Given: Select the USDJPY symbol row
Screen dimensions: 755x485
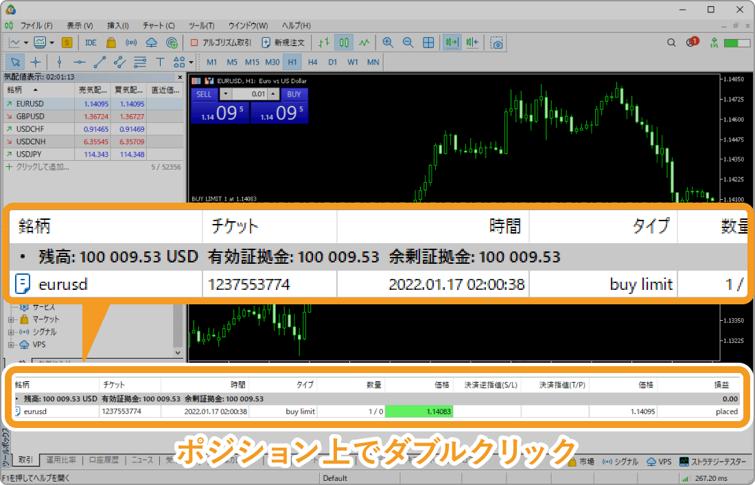Looking at the screenshot, I should pyautogui.click(x=93, y=155).
